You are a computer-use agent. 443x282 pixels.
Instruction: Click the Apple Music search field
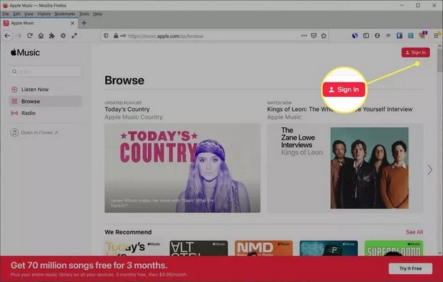46,71
